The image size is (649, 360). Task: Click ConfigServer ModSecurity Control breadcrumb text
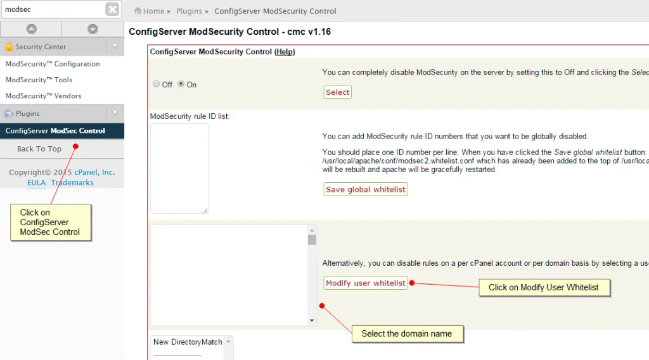(x=275, y=11)
